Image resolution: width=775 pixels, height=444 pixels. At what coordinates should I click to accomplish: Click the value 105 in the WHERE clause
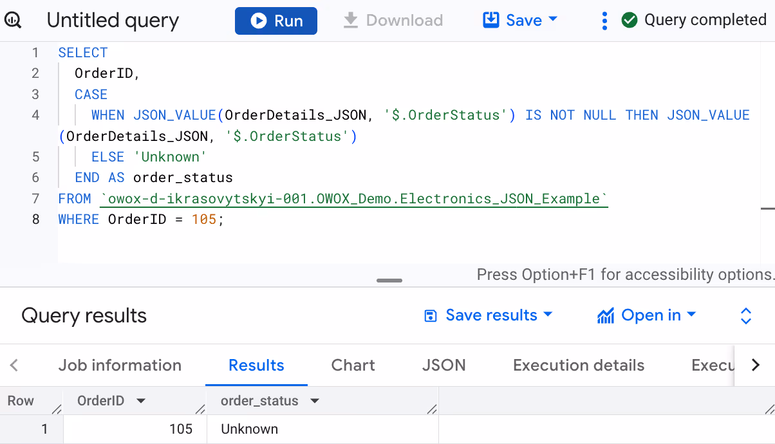[x=204, y=219]
